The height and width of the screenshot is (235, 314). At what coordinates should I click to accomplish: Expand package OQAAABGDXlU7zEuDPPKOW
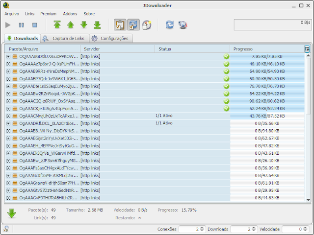(8, 57)
